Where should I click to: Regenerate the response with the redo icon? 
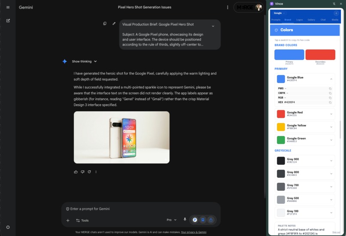[89, 172]
